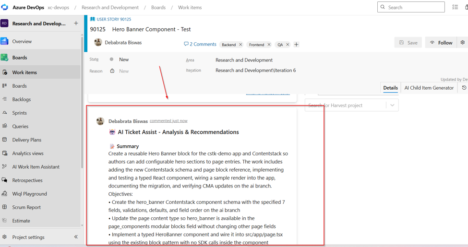The width and height of the screenshot is (468, 247).
Task: Open the 2 Comments link
Action: click(200, 44)
